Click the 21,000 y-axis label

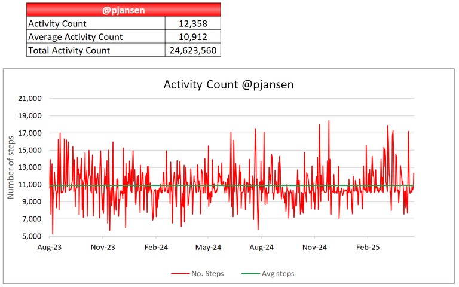coord(30,99)
